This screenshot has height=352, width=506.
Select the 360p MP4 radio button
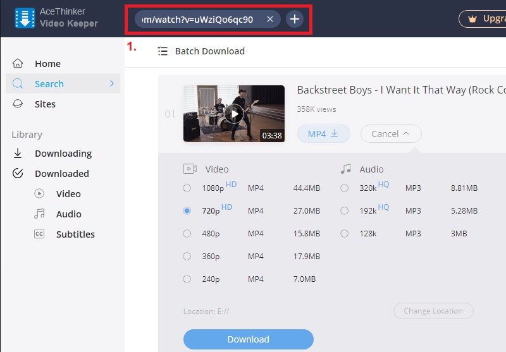(187, 257)
